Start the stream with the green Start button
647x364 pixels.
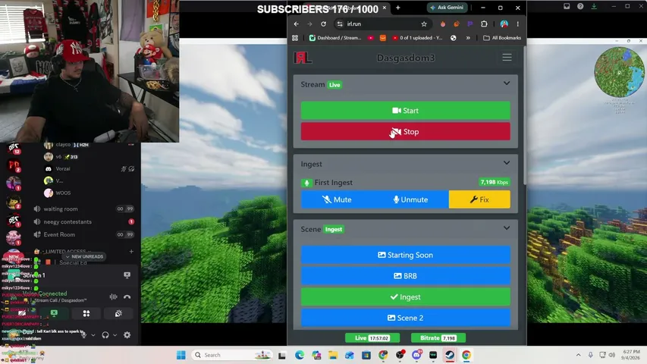point(405,111)
